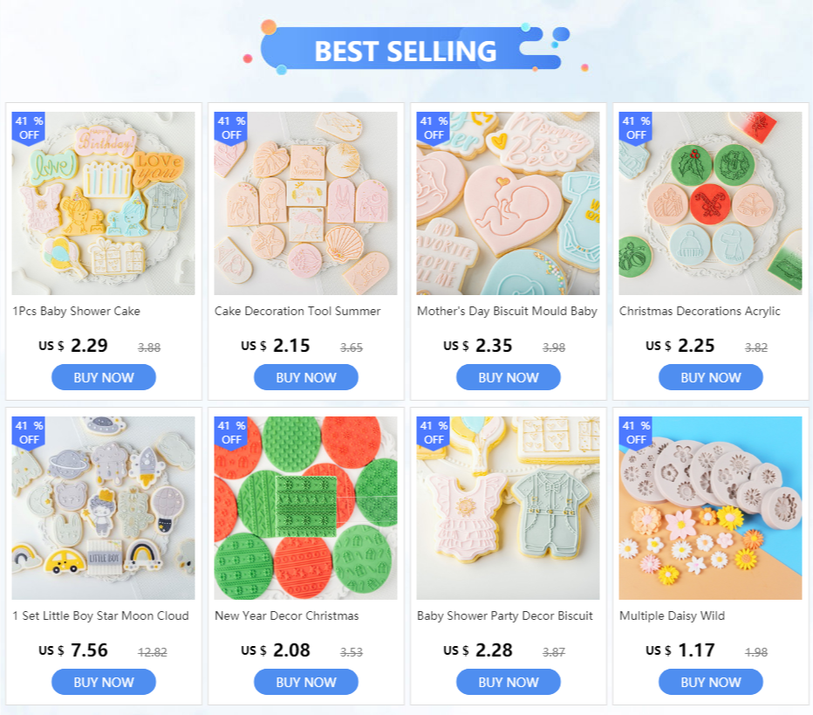View the rocket and planet cookies photo
813x715 pixels.
tap(103, 508)
